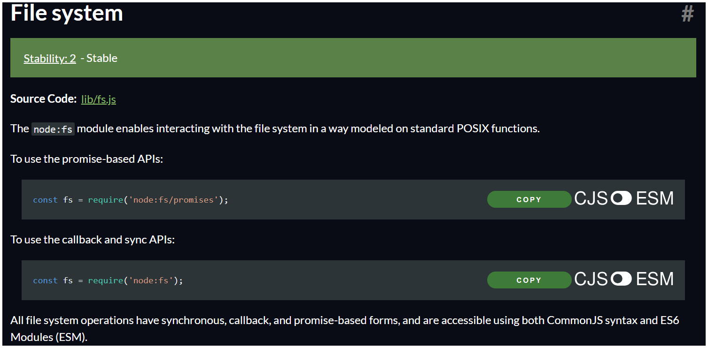Toggle CJS/ESM switch in the callback code block
The width and height of the screenshot is (708, 348).
pos(621,279)
